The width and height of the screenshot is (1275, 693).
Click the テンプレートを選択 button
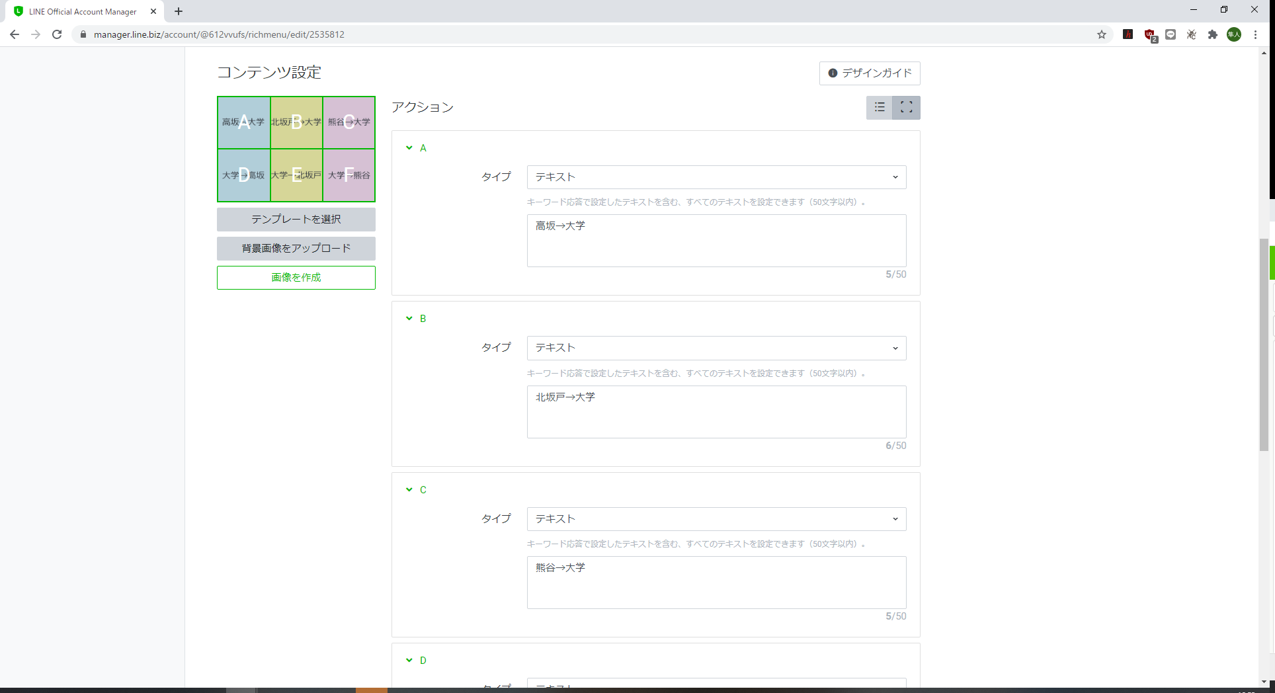[x=296, y=219]
